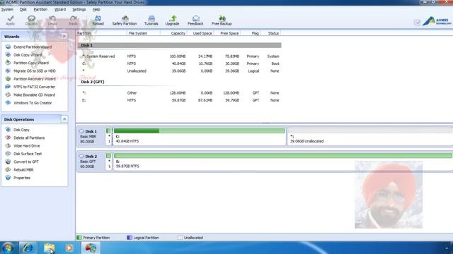The height and width of the screenshot is (254, 453).
Task: Open the Settings menu
Action: point(79,9)
